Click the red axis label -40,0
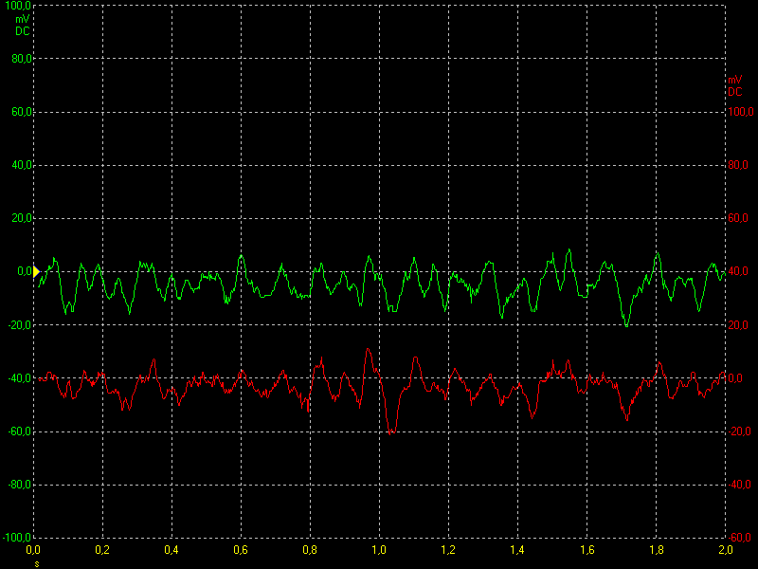 coord(739,485)
